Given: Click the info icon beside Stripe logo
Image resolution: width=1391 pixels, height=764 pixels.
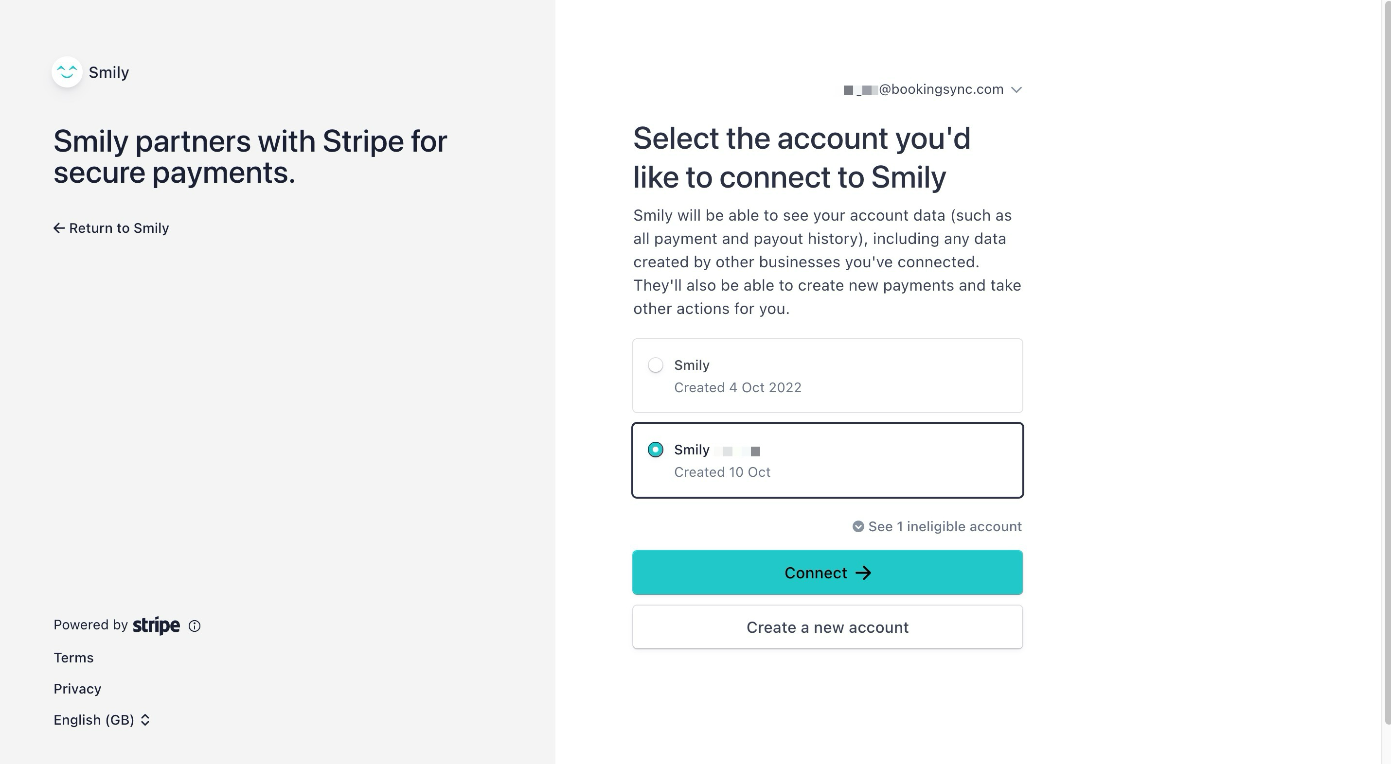Looking at the screenshot, I should (195, 626).
